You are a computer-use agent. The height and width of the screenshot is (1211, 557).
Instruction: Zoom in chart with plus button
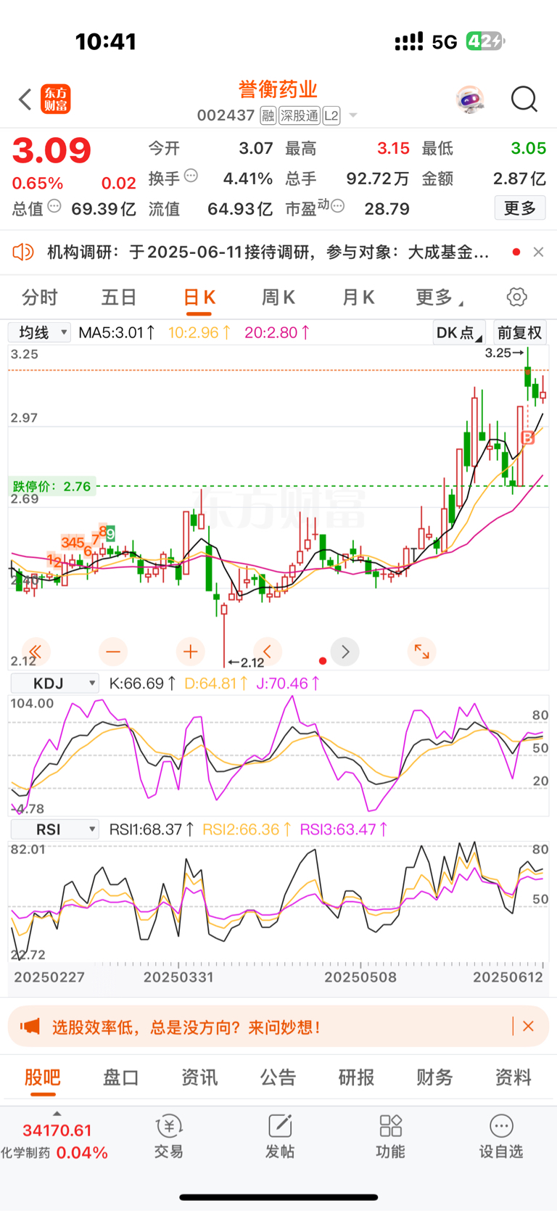point(191,652)
